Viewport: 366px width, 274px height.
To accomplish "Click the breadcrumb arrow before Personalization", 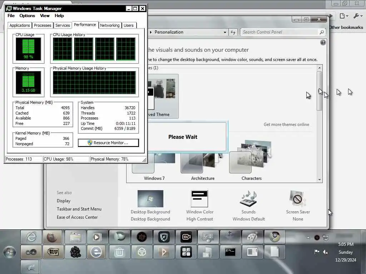I will click(151, 32).
